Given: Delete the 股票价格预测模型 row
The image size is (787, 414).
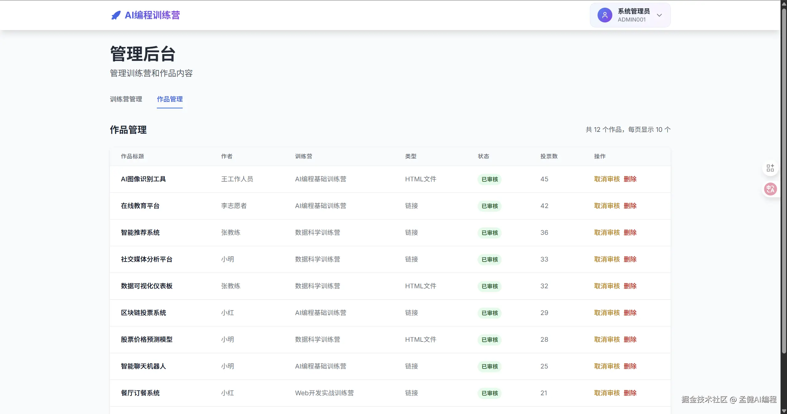Looking at the screenshot, I should tap(630, 339).
